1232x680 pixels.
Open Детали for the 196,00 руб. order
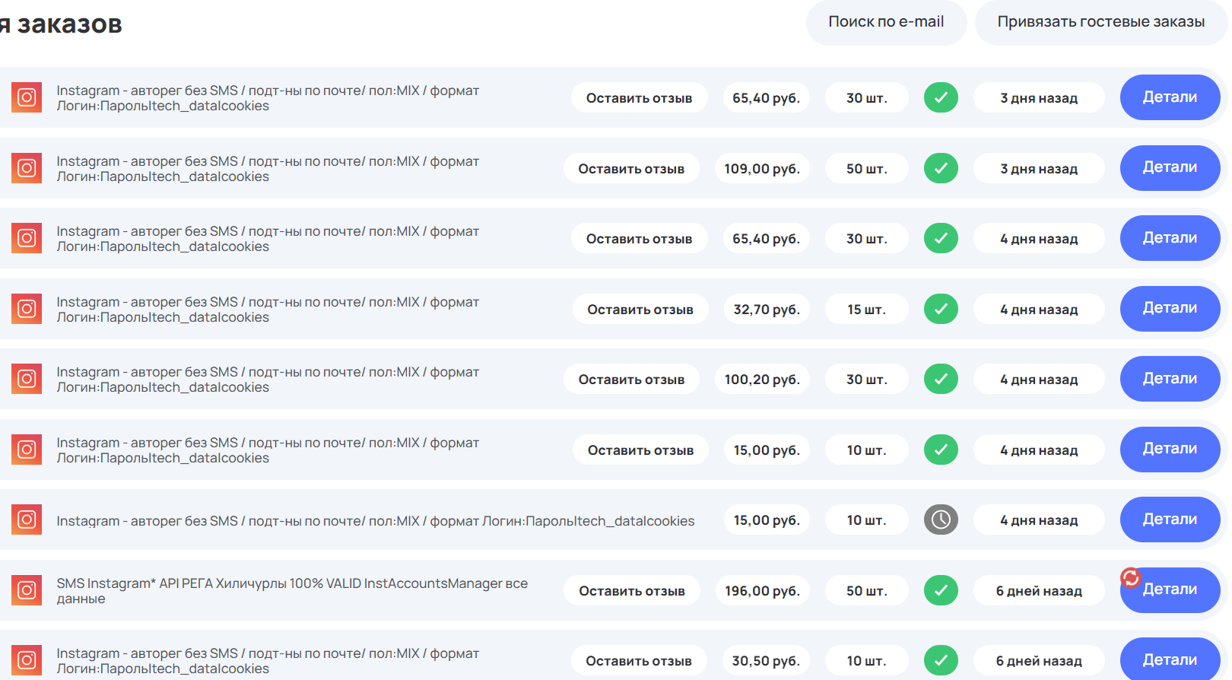point(1170,590)
